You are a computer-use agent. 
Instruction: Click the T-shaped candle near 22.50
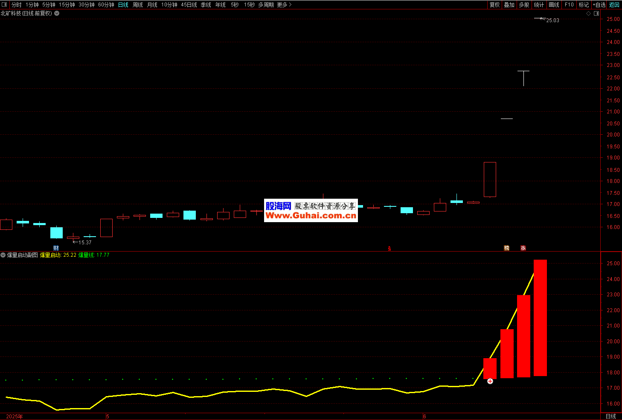(523, 78)
